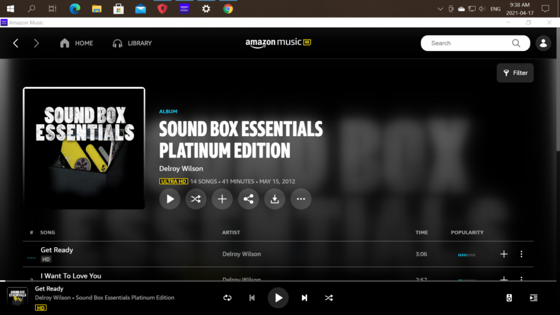Add Get Ready to library
Image resolution: width=560 pixels, height=315 pixels.
[504, 254]
